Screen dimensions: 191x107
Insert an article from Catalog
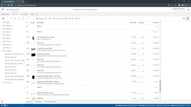(x=40, y=18)
